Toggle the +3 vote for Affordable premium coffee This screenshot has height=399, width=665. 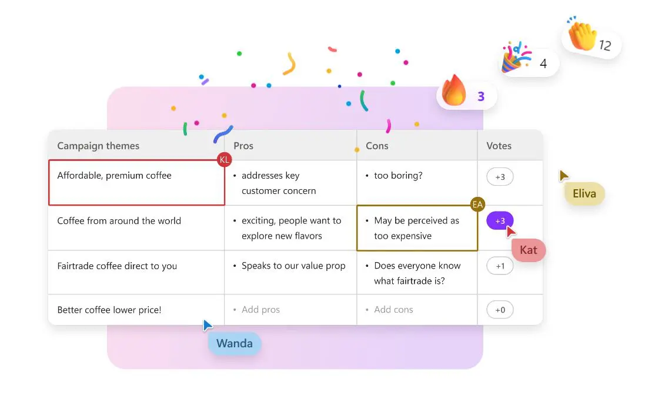(500, 177)
